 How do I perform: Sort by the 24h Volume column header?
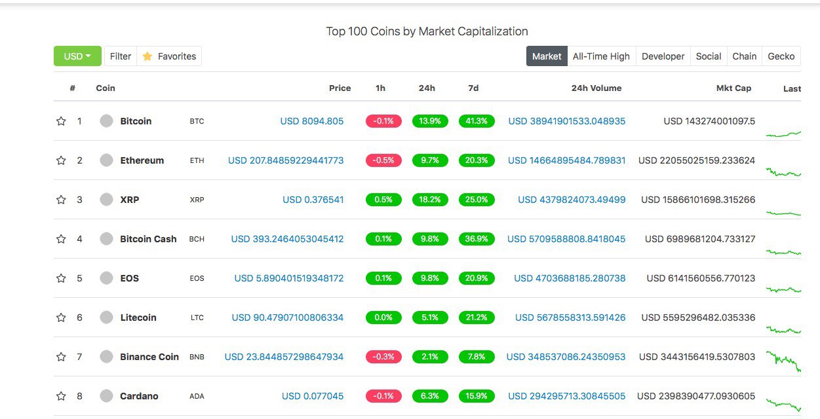pos(596,88)
